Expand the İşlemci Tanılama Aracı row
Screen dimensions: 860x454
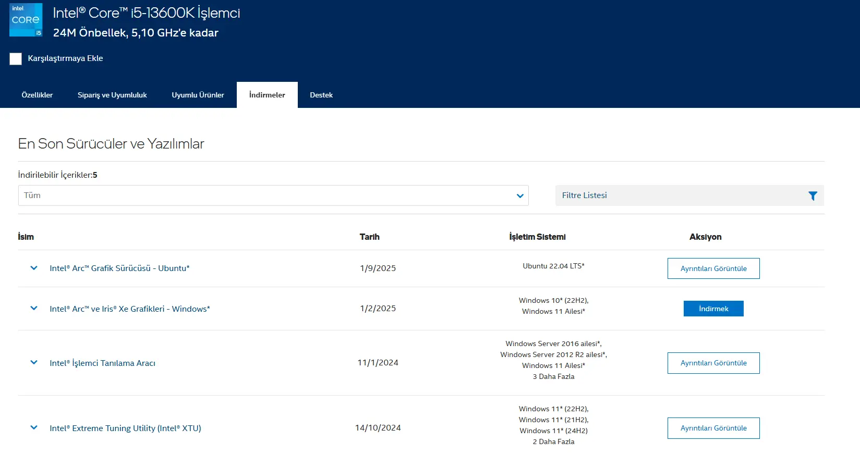click(x=34, y=363)
